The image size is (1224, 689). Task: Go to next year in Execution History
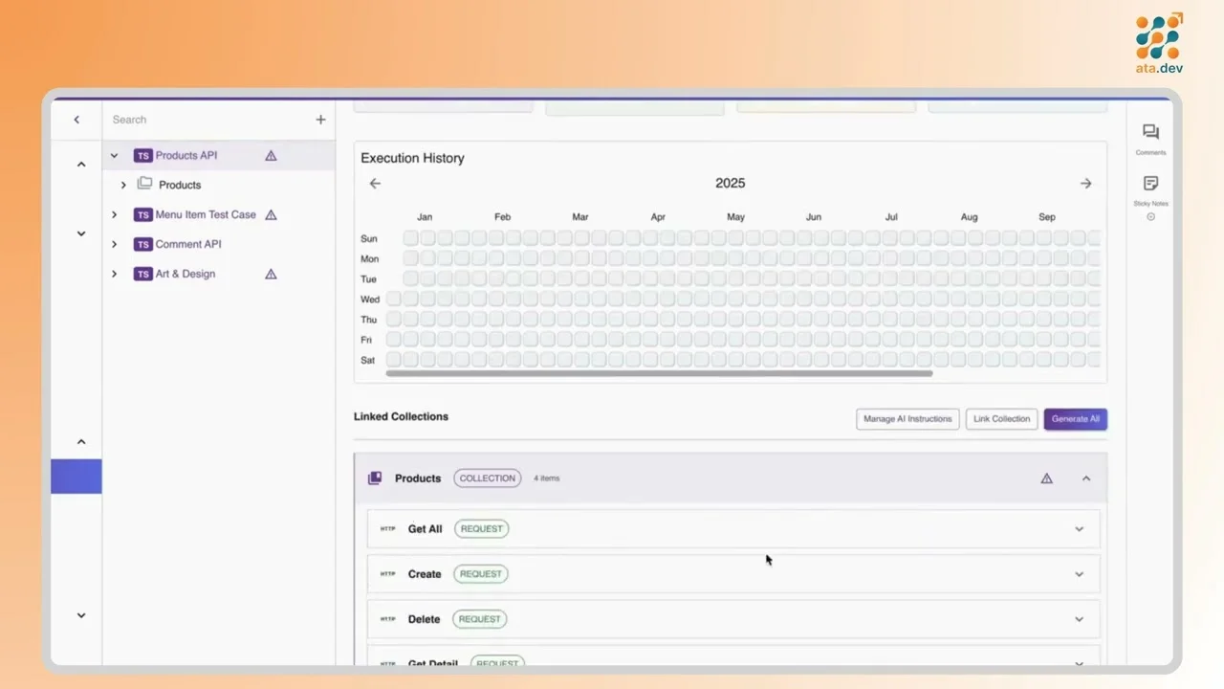(1085, 184)
